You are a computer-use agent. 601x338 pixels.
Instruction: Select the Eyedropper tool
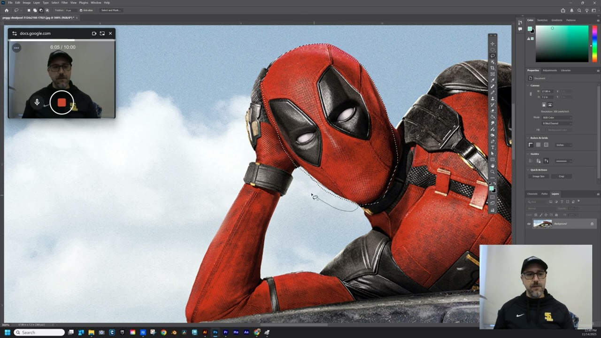pos(493,80)
